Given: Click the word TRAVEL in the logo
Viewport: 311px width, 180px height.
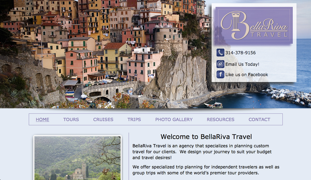Looking at the screenshot, I should [269, 35].
